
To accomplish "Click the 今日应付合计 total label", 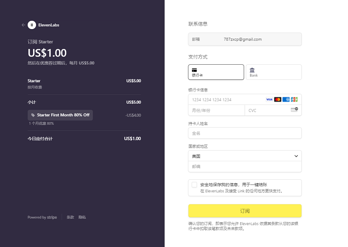I will (x=40, y=138).
